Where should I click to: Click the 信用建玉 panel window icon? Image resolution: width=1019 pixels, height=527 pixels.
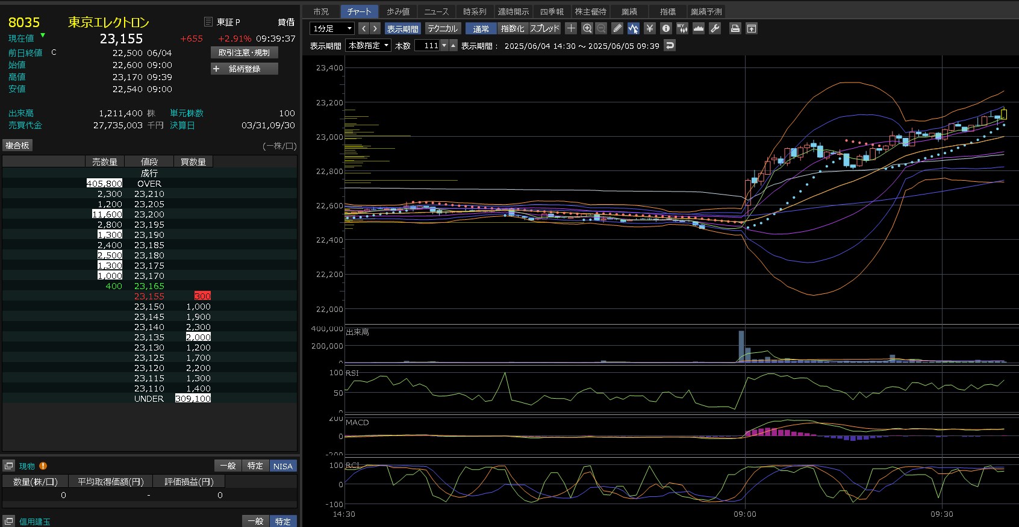click(x=8, y=521)
